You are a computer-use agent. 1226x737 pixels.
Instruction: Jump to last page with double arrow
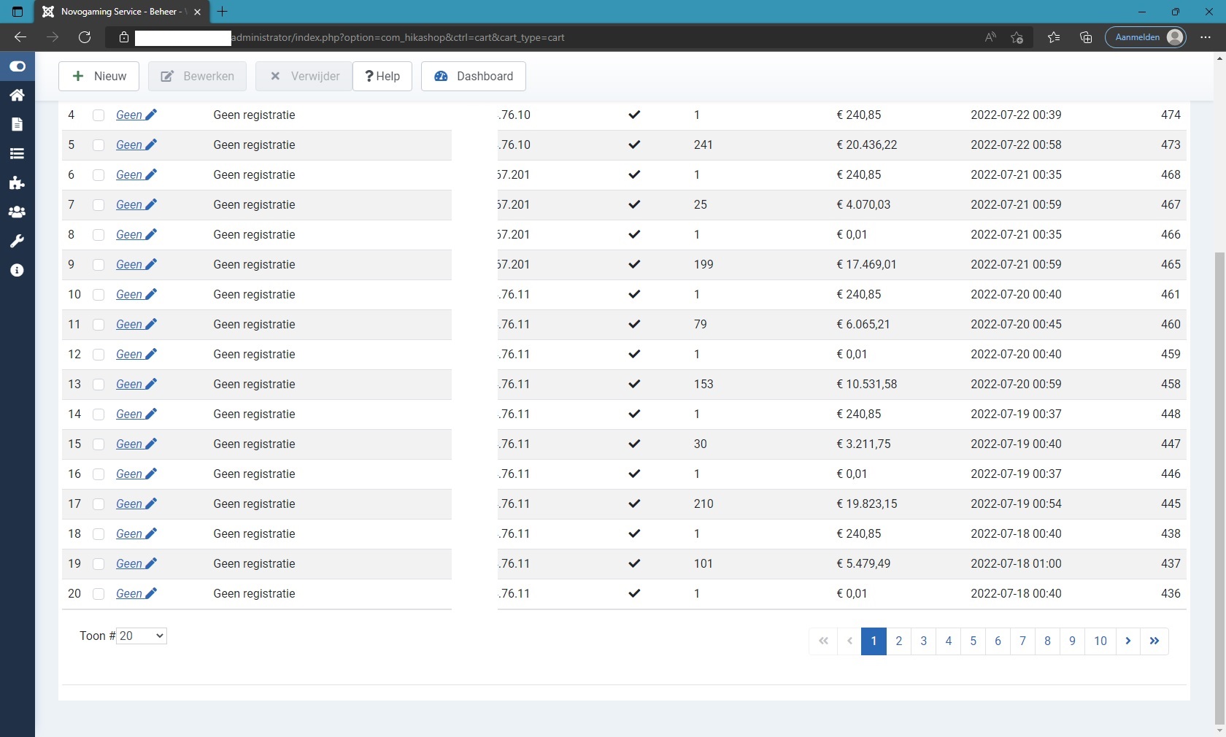click(1154, 641)
